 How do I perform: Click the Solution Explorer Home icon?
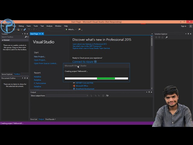coord(163,37)
